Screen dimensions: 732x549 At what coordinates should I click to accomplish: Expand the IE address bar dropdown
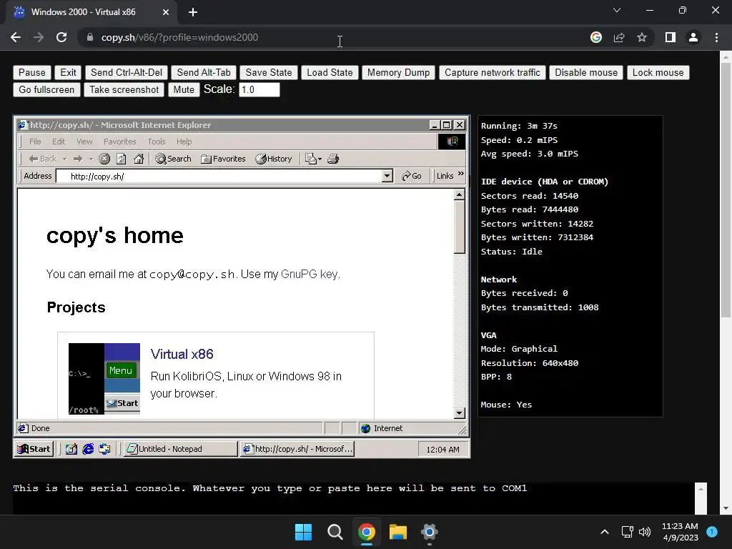pos(387,176)
